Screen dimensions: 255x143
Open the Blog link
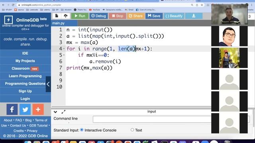coord(28,120)
